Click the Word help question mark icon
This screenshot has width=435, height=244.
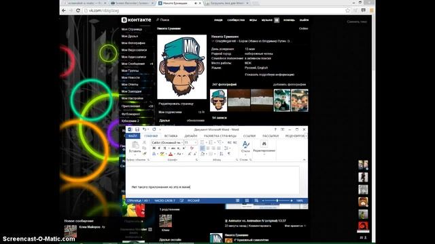[275, 129]
